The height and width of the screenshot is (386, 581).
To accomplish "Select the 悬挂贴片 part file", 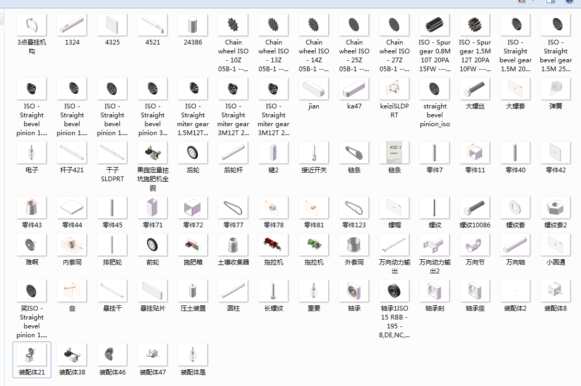I will pos(152,291).
